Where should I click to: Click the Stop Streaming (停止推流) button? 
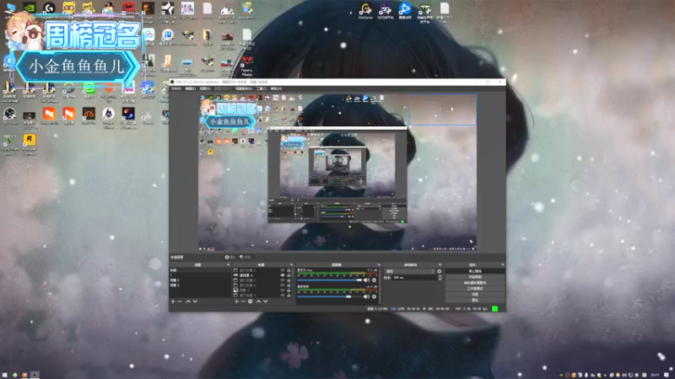(x=475, y=271)
